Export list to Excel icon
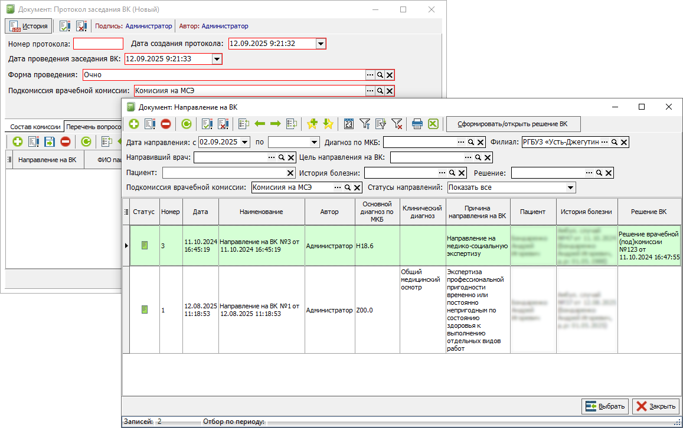The width and height of the screenshot is (683, 428). tap(433, 124)
